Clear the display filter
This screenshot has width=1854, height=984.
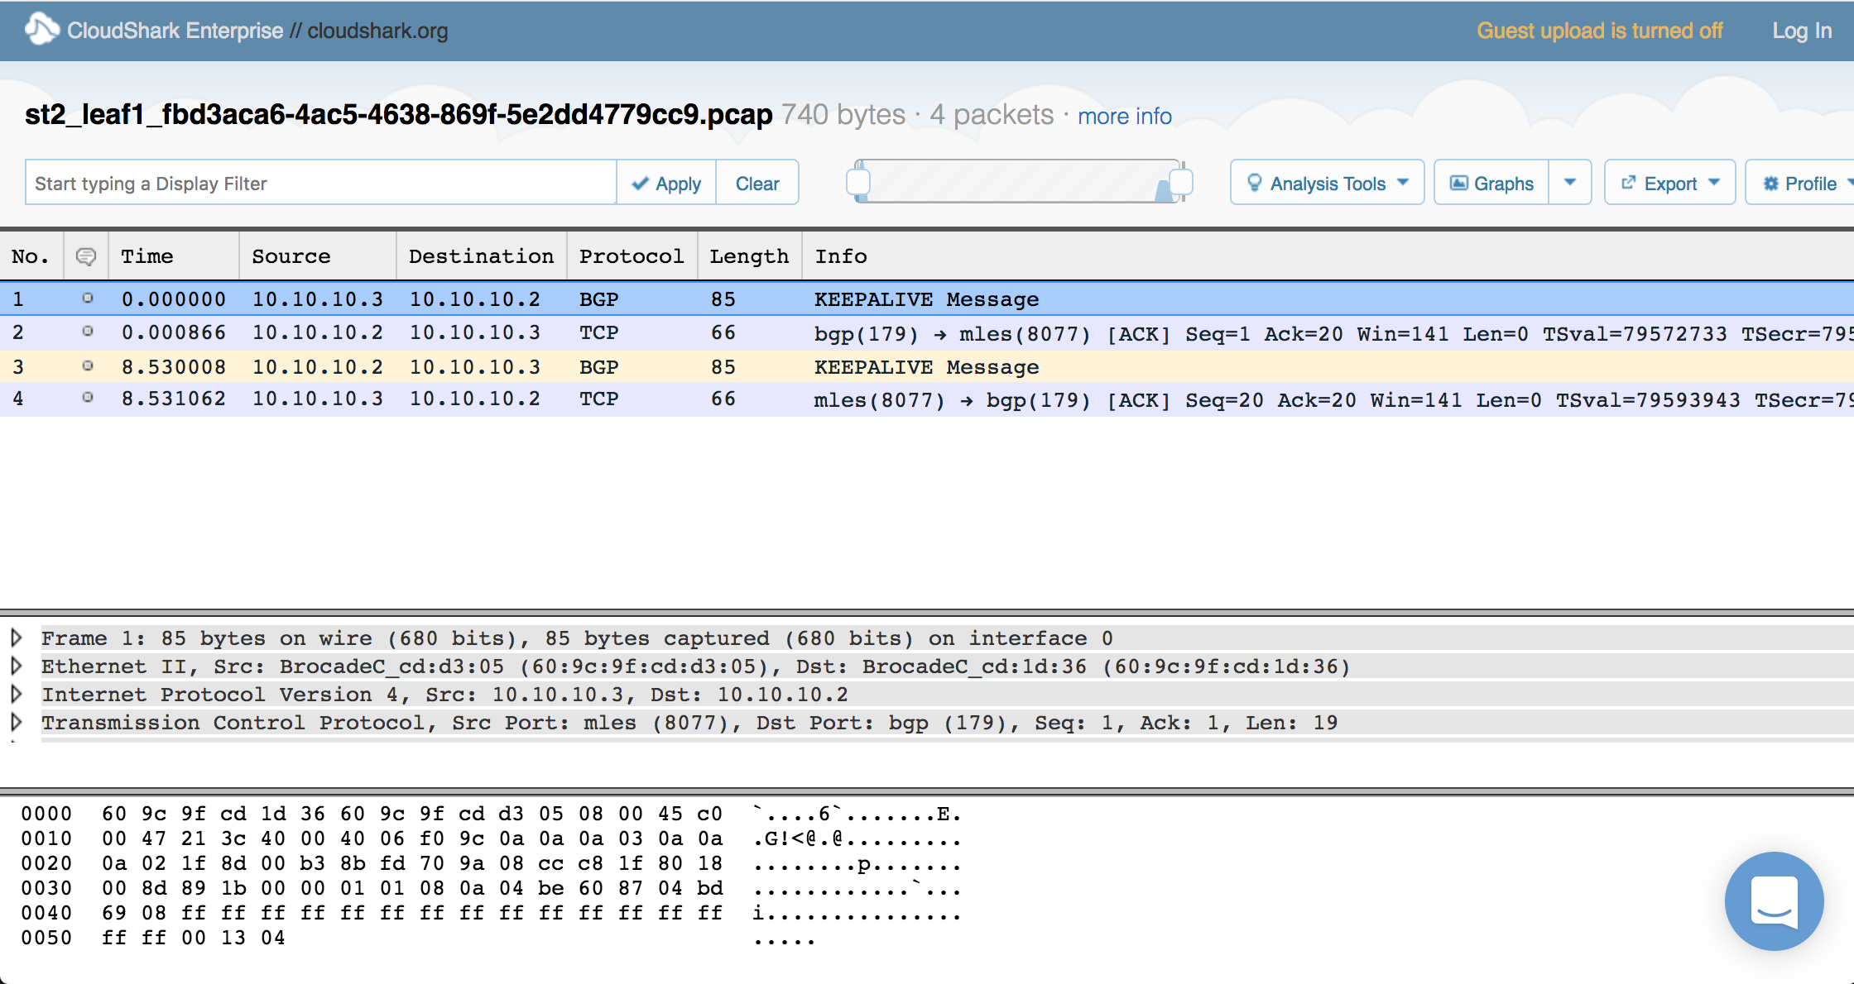click(757, 183)
